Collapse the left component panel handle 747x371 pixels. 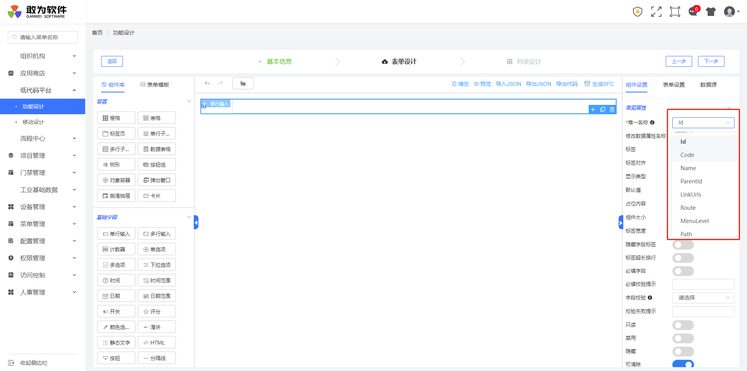tap(196, 222)
